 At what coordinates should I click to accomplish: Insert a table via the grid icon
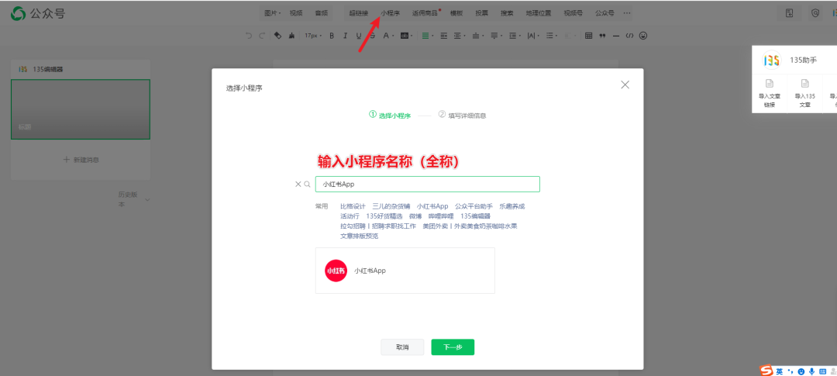[588, 36]
